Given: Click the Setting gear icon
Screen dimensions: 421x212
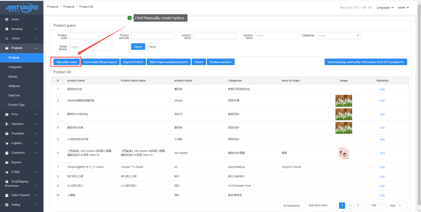Looking at the screenshot, I should [x=7, y=205].
